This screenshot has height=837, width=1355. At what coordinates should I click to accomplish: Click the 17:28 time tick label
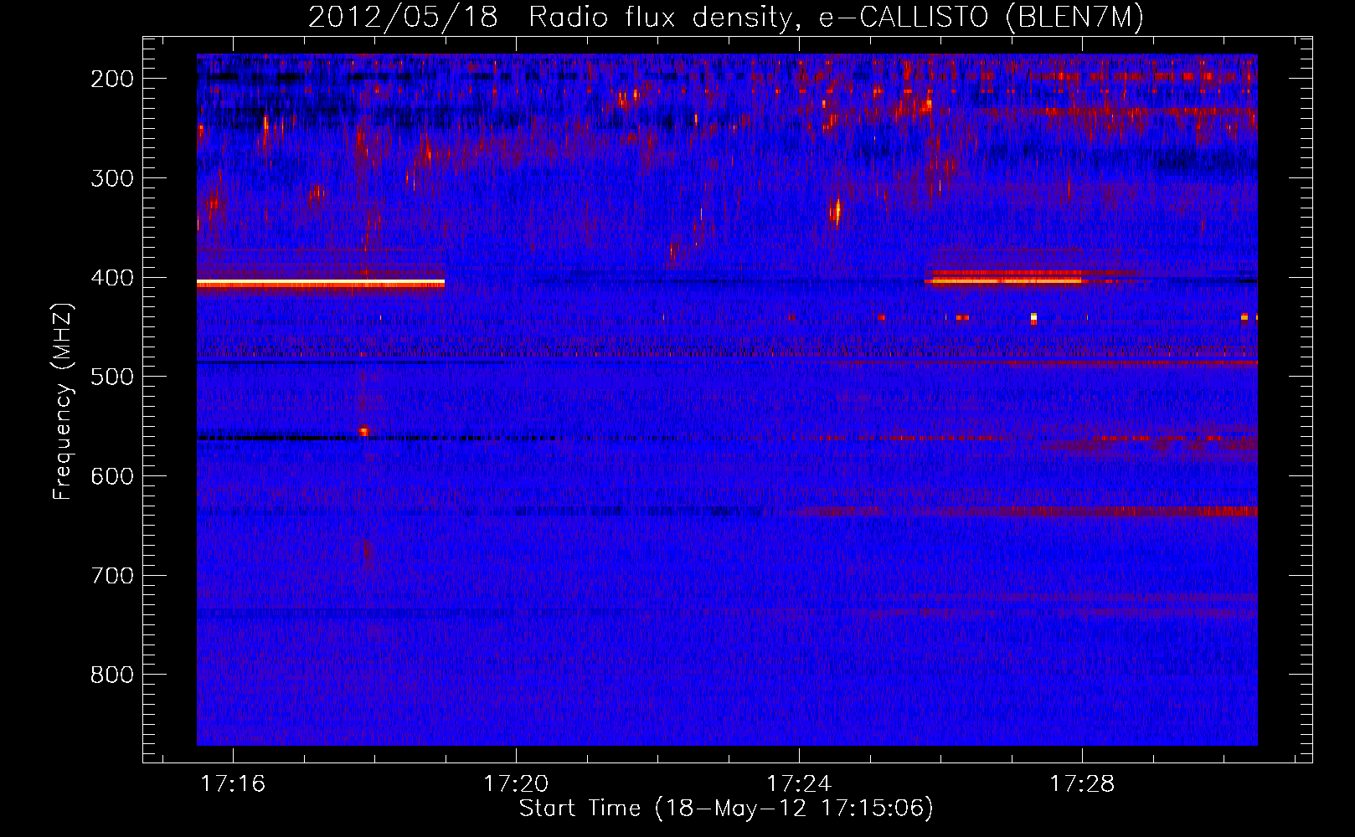click(1083, 783)
